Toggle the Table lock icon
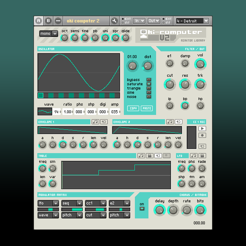Image resolution: width=246 pixels, height=246 pixels. coord(150,156)
